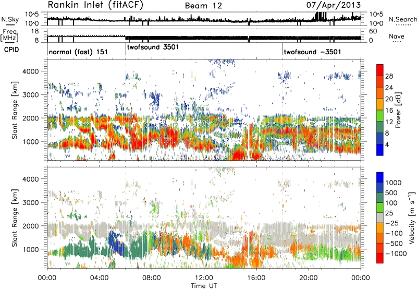
Task: Click the '28' tick on Power scale
Action: point(389,76)
